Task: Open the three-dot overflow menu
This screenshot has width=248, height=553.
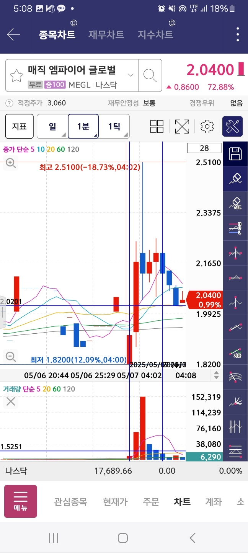Action: (x=238, y=35)
